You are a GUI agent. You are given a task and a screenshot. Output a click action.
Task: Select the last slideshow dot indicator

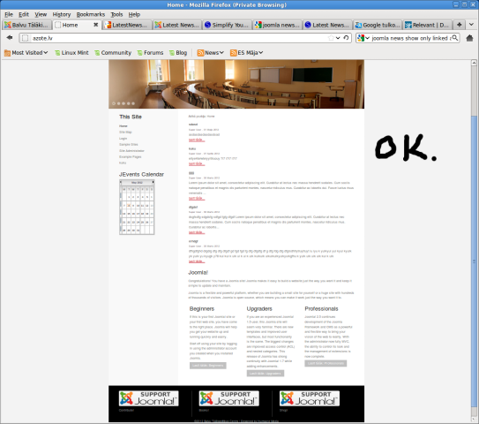[133, 103]
